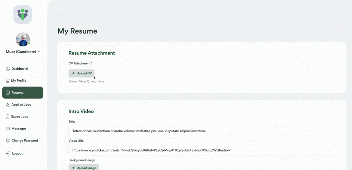The height and width of the screenshot is (170, 352).
Task: Focus the Video URL input field
Action: click(x=201, y=150)
